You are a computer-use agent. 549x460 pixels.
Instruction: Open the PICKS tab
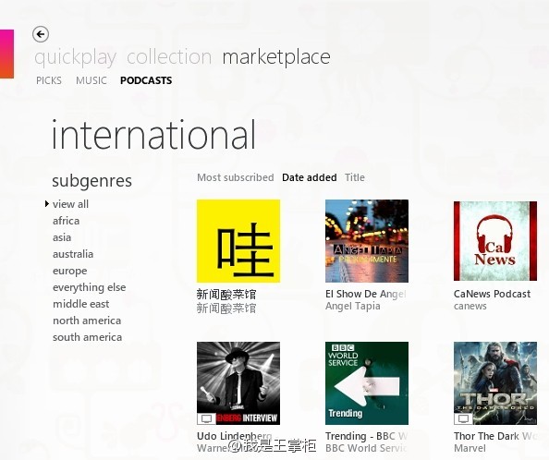coord(49,80)
